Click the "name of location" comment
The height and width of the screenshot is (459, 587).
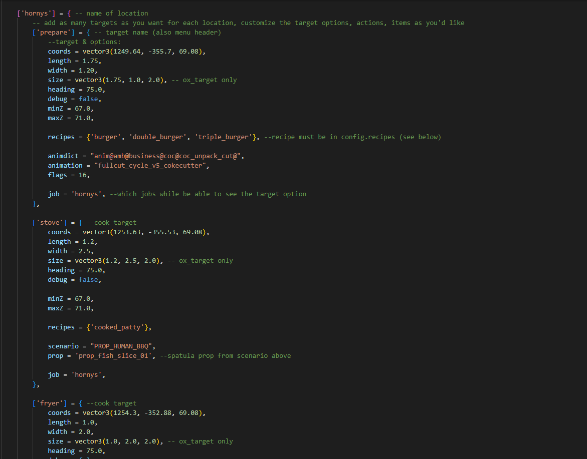(x=117, y=13)
